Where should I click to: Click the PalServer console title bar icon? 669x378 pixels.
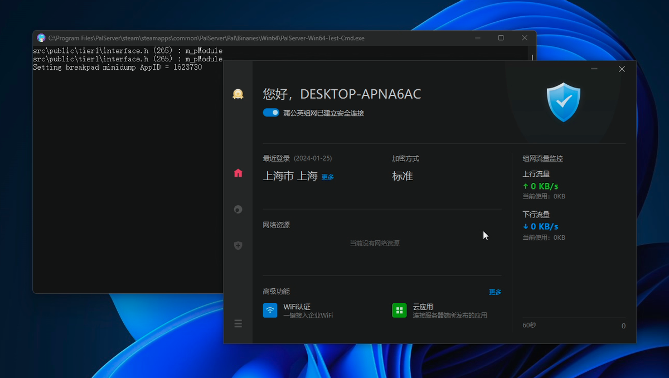tap(41, 38)
